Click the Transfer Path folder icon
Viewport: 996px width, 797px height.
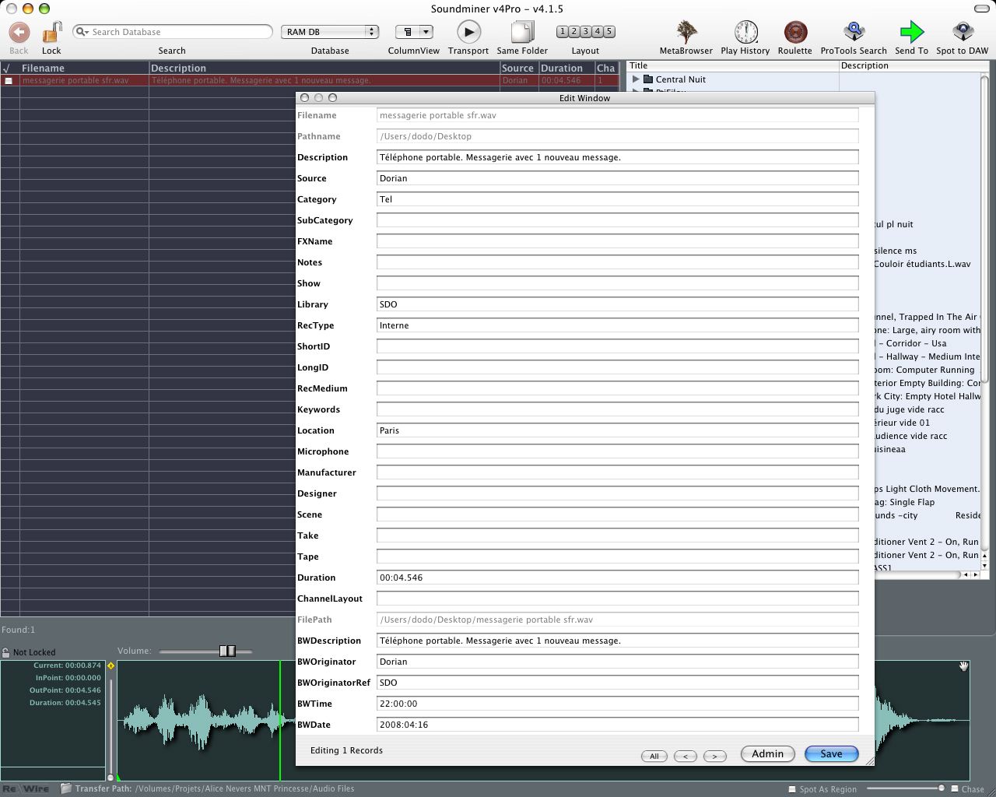tap(66, 788)
